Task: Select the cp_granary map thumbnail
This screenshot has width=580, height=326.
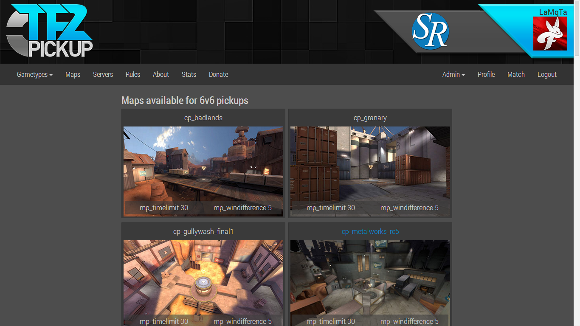Action: coord(370,171)
